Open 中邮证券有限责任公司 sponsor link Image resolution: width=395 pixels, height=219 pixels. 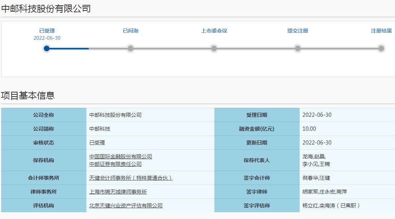click(115, 164)
